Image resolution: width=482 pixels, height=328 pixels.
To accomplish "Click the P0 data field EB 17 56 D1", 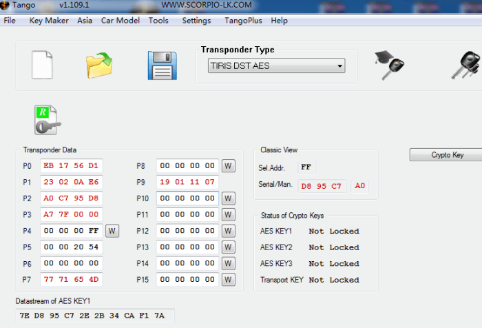I will point(72,166).
